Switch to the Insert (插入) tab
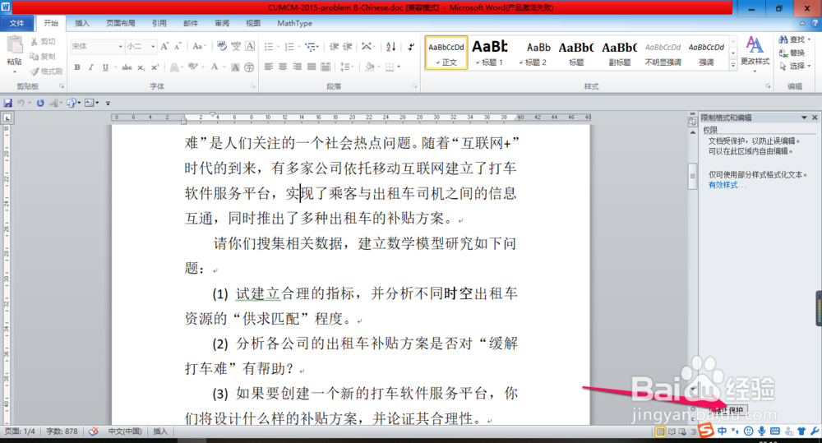This screenshot has width=822, height=443. click(x=82, y=23)
